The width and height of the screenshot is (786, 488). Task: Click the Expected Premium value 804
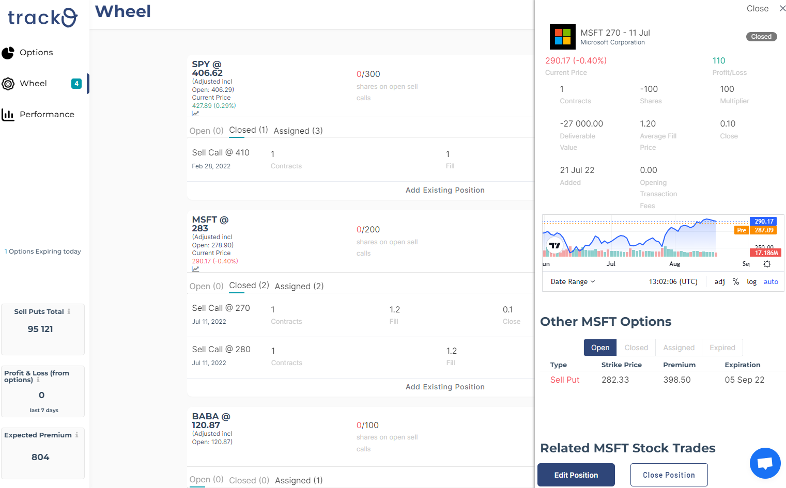click(x=40, y=457)
